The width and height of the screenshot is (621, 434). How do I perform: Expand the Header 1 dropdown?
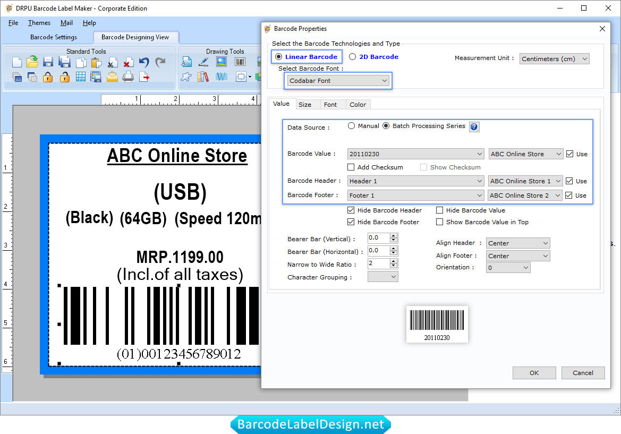point(416,181)
